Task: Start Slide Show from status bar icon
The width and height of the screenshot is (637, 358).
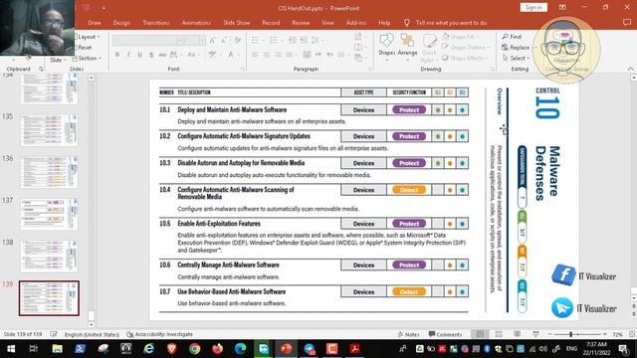Action: coord(535,334)
